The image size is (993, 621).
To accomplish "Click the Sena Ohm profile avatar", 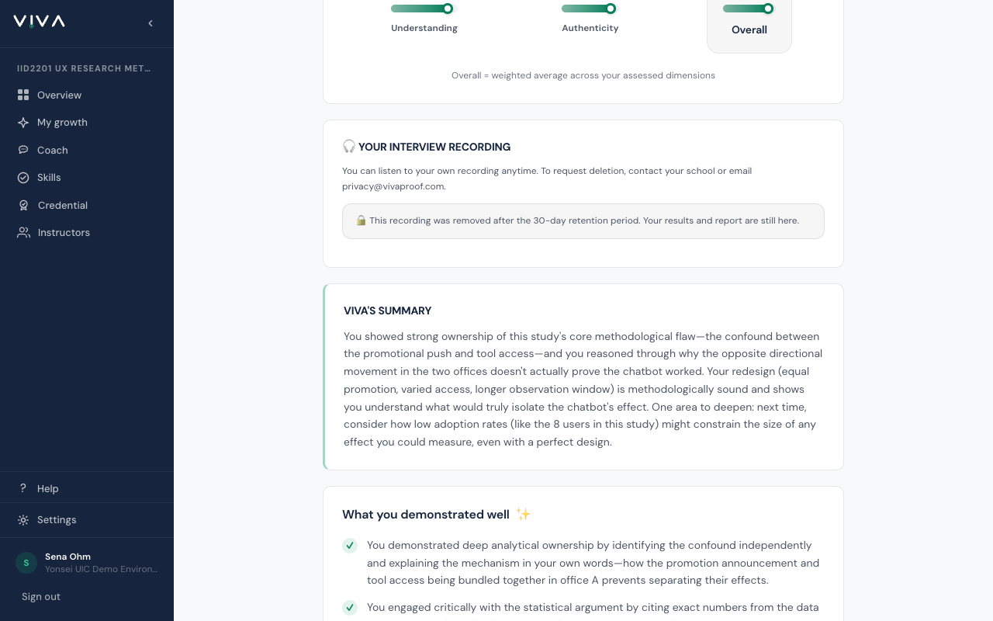I will (26, 563).
